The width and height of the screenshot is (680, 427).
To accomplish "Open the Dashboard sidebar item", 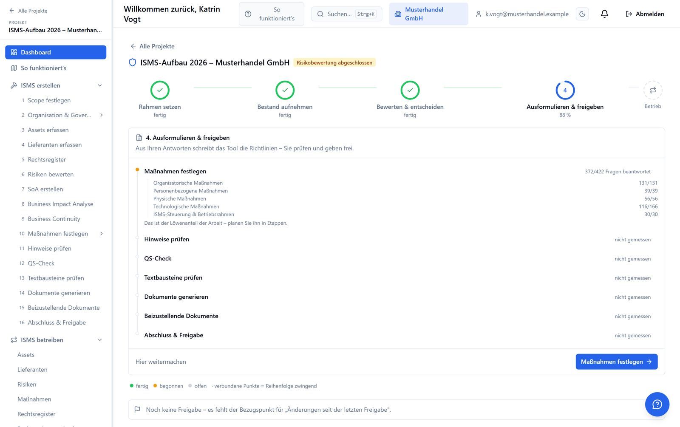I will pos(56,52).
